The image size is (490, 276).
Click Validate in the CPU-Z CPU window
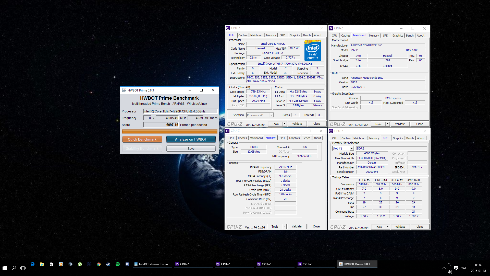coord(297,124)
